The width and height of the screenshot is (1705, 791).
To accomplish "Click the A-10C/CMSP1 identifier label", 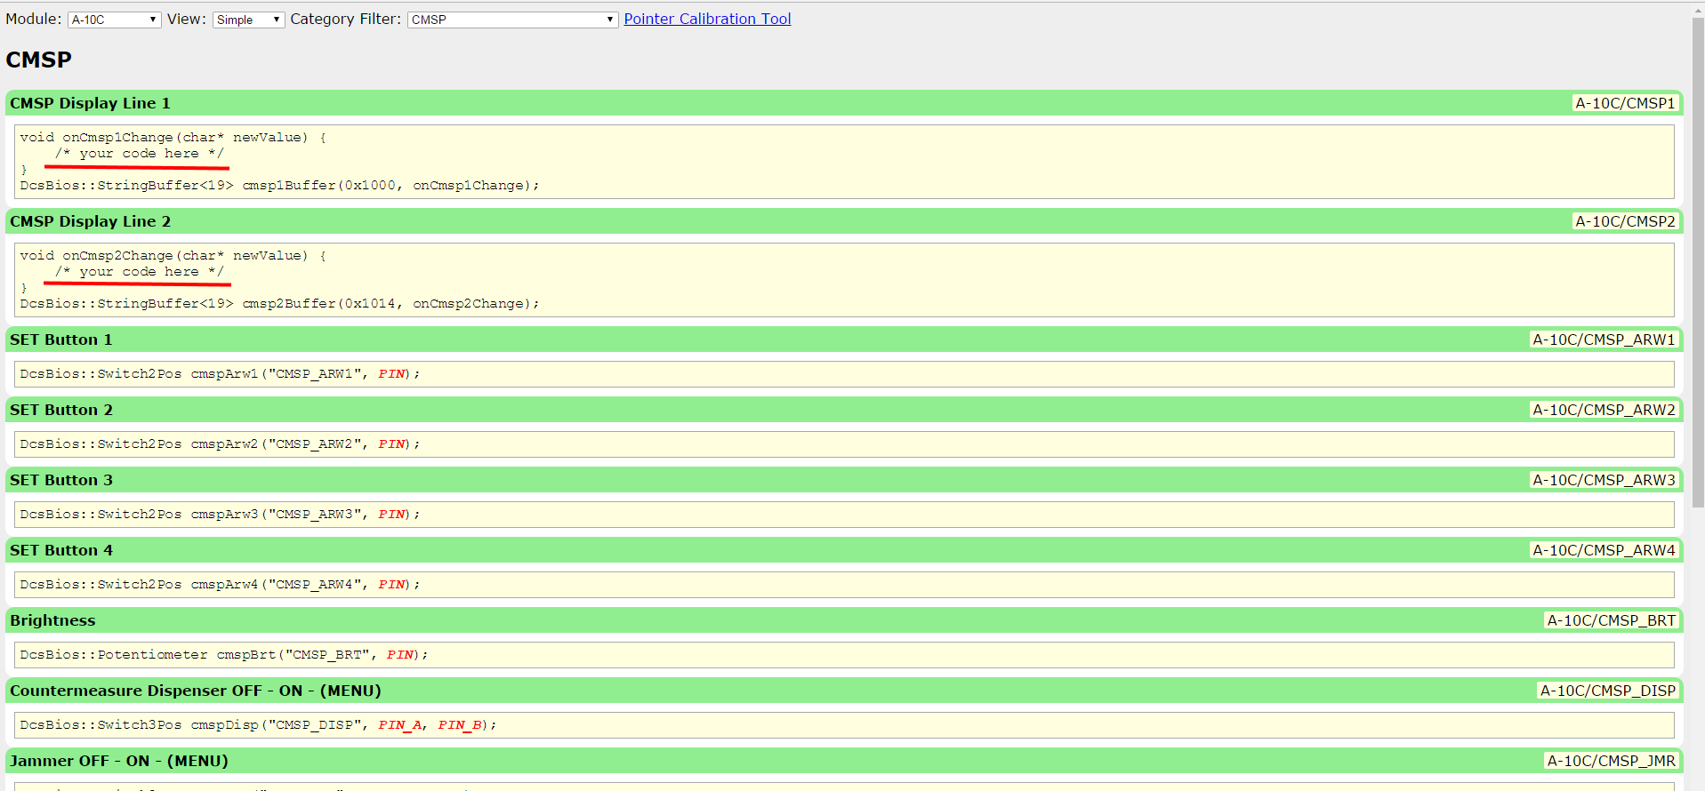I will (1625, 103).
